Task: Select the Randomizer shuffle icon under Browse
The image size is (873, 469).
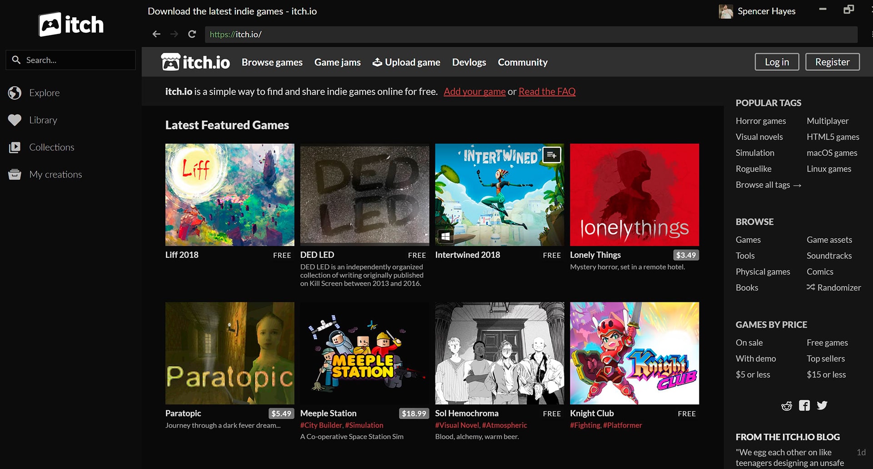Action: [x=811, y=287]
